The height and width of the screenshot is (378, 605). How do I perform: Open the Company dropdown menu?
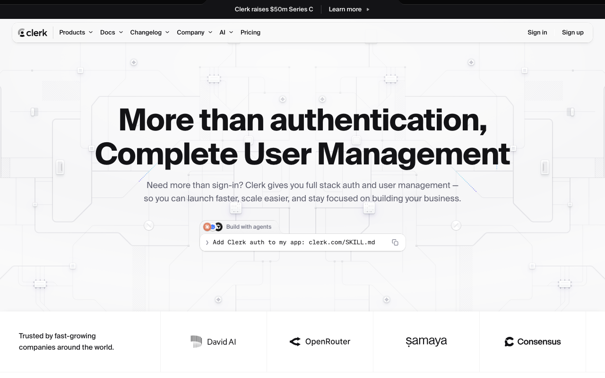(195, 33)
